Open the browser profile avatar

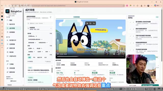(148, 6)
